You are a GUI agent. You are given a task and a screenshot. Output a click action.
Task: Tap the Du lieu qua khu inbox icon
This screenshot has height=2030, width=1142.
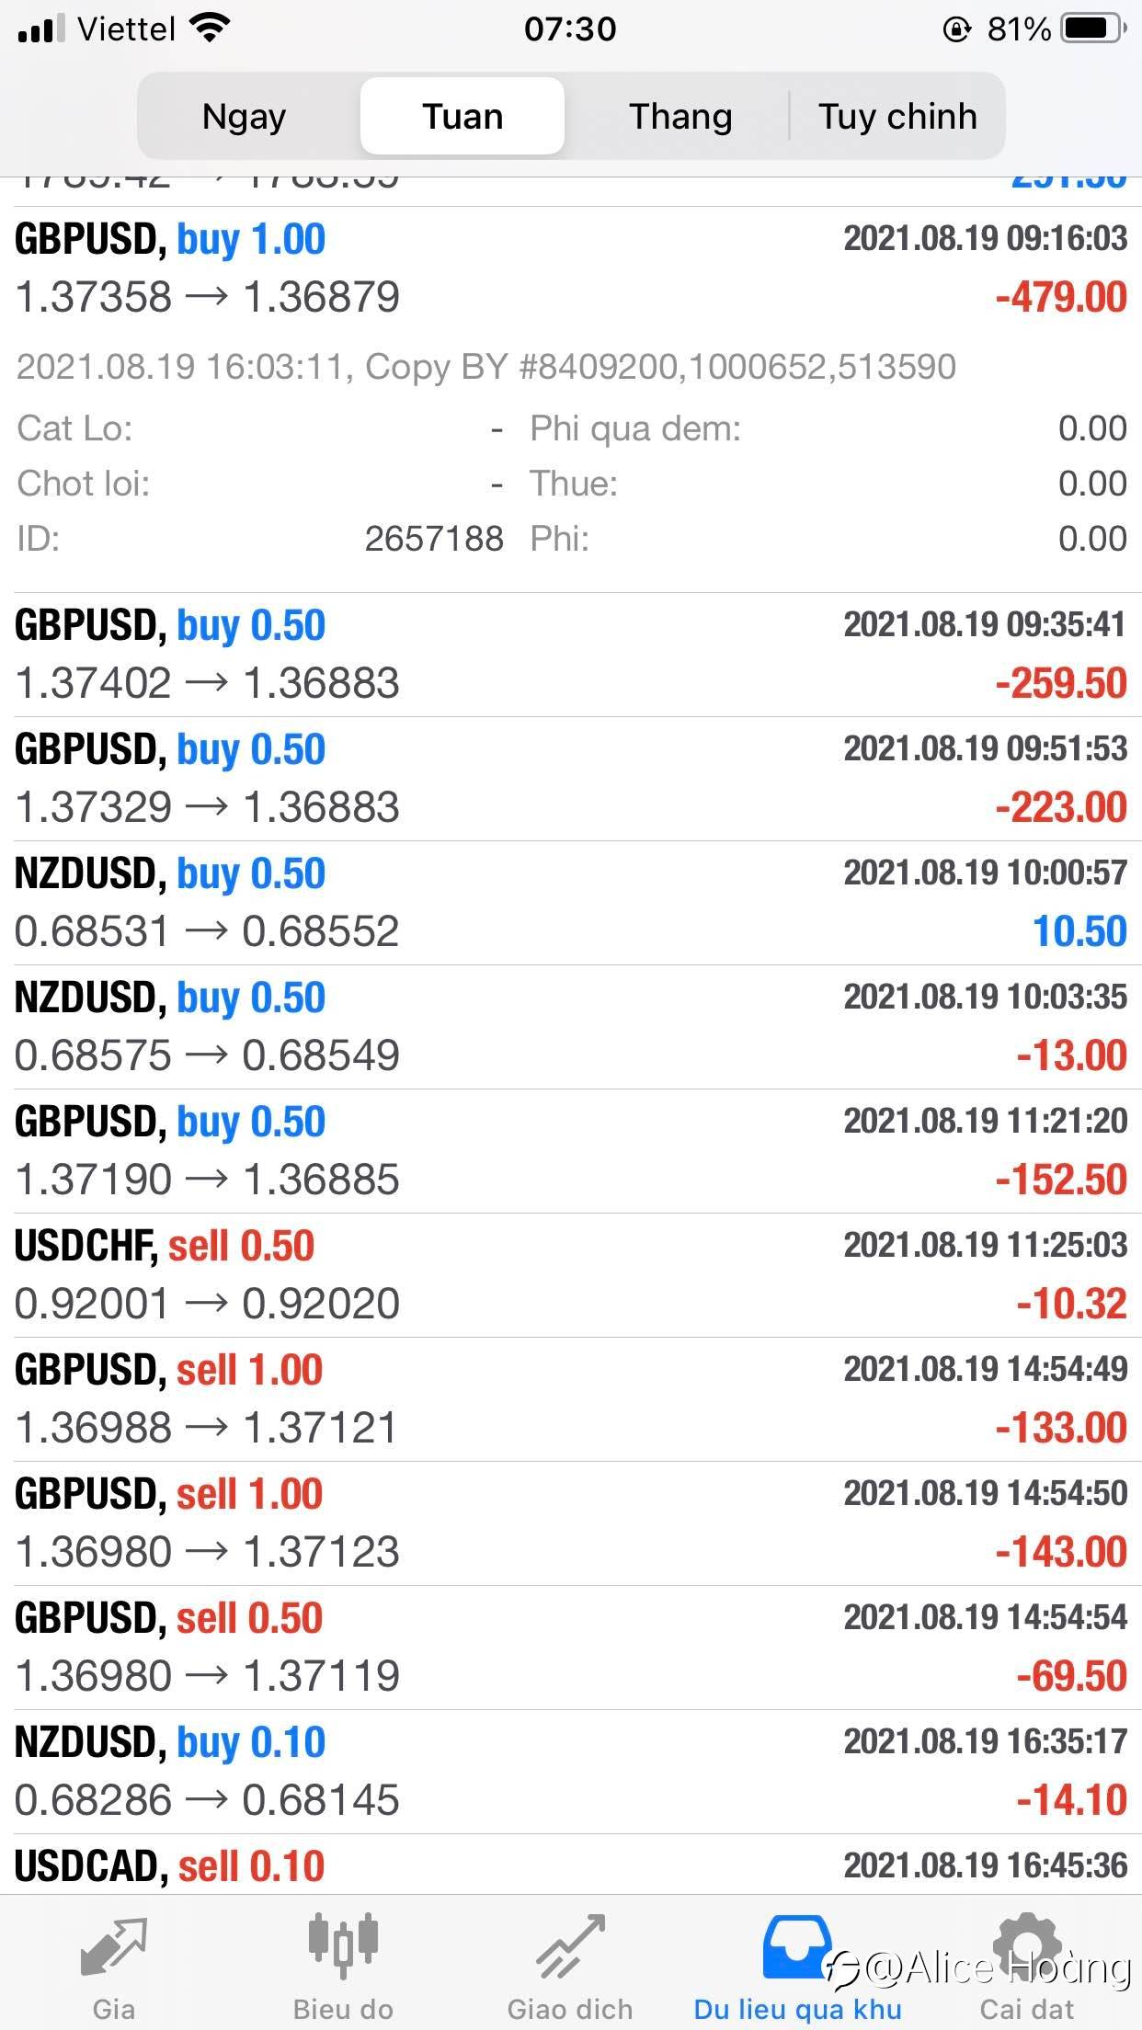797,1945
